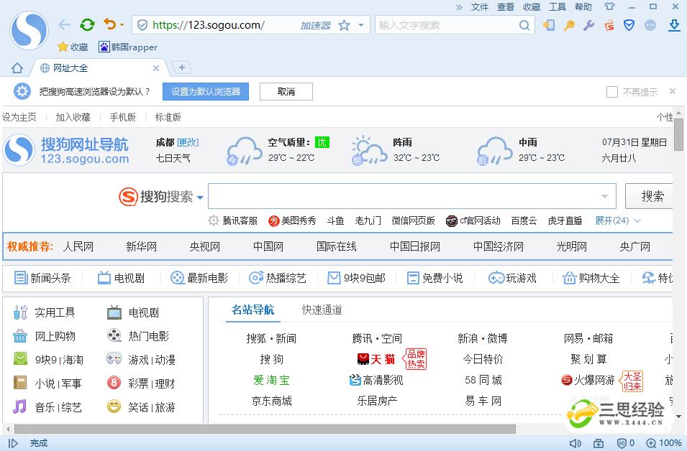
Task: Click the volume speaker icon in status bar
Action: 575,443
